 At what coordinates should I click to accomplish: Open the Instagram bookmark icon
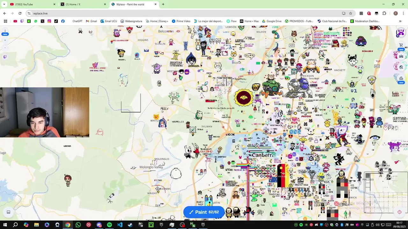[x=49, y=21]
